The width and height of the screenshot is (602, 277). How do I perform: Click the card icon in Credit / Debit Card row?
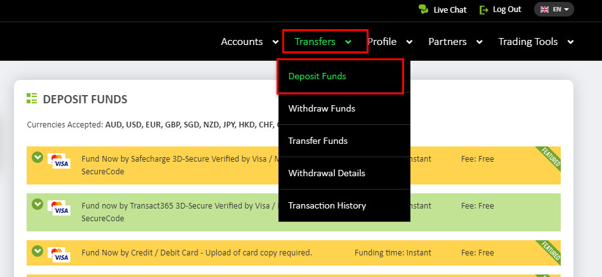point(59,255)
